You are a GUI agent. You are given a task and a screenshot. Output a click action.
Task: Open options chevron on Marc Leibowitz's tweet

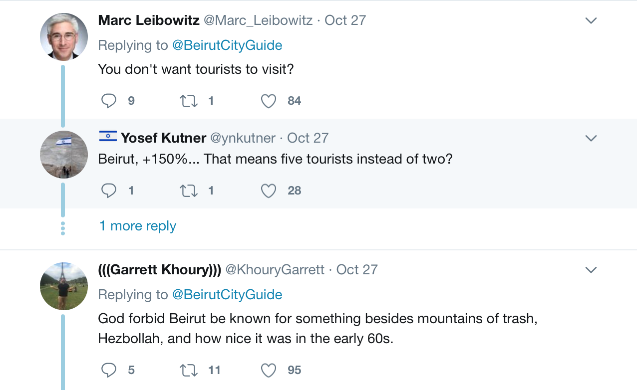(x=591, y=20)
